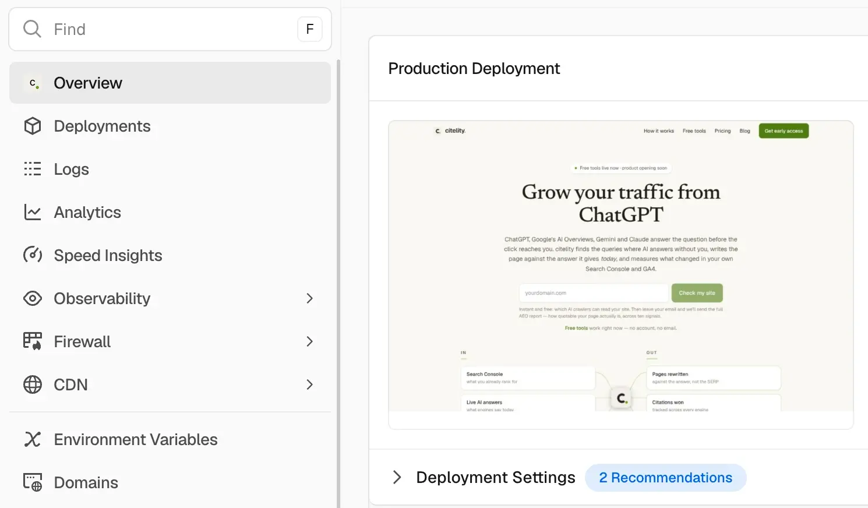Click the Analytics chart icon
The width and height of the screenshot is (868, 508).
[33, 212]
